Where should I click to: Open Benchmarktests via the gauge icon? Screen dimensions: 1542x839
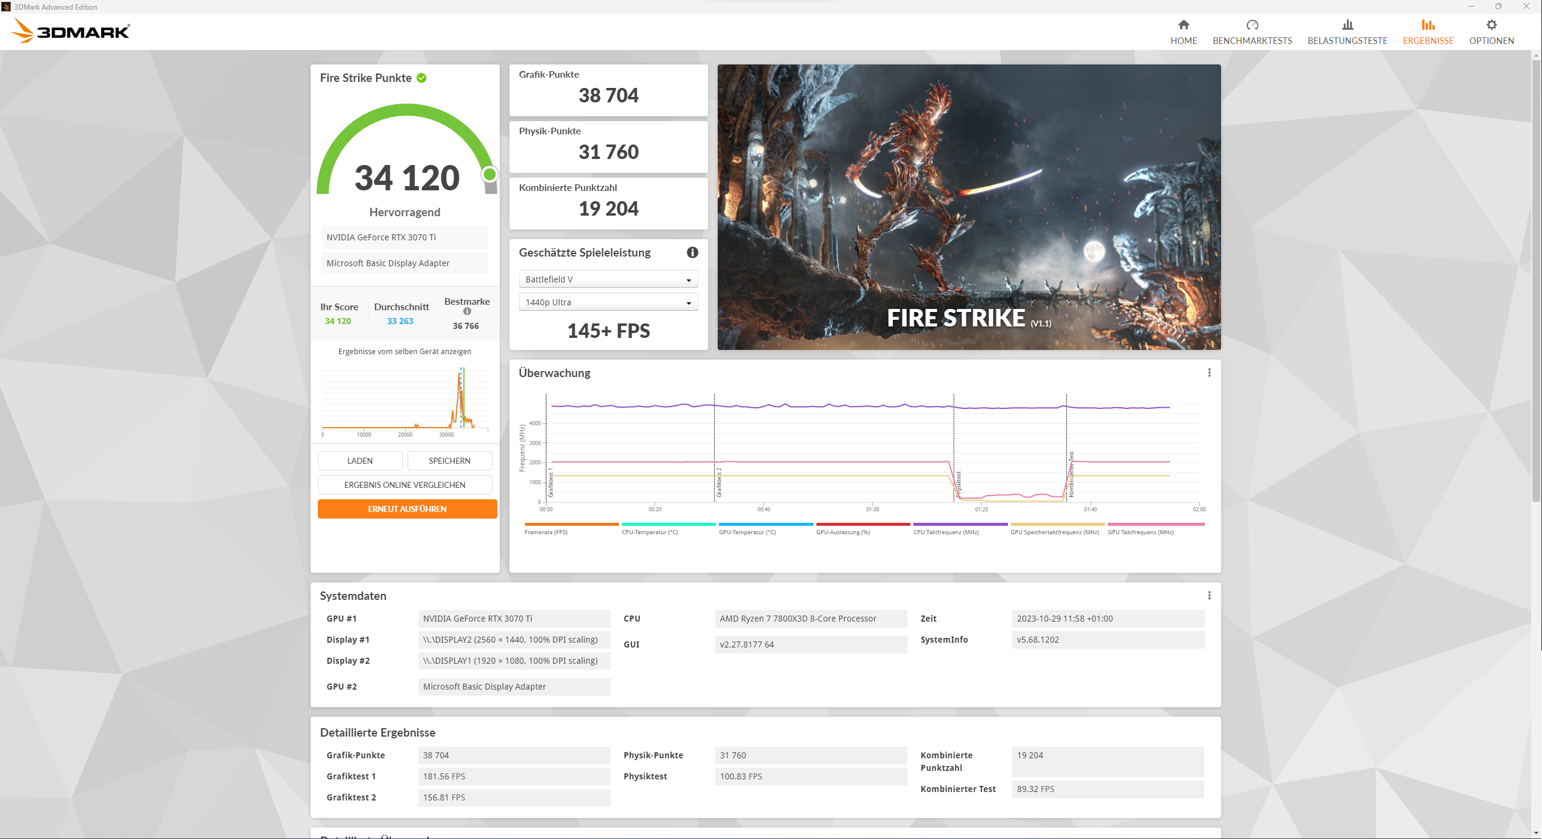coord(1252,25)
